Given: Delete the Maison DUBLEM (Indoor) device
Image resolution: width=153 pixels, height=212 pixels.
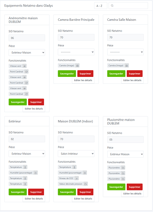Looking at the screenshot, I should click(x=85, y=192).
